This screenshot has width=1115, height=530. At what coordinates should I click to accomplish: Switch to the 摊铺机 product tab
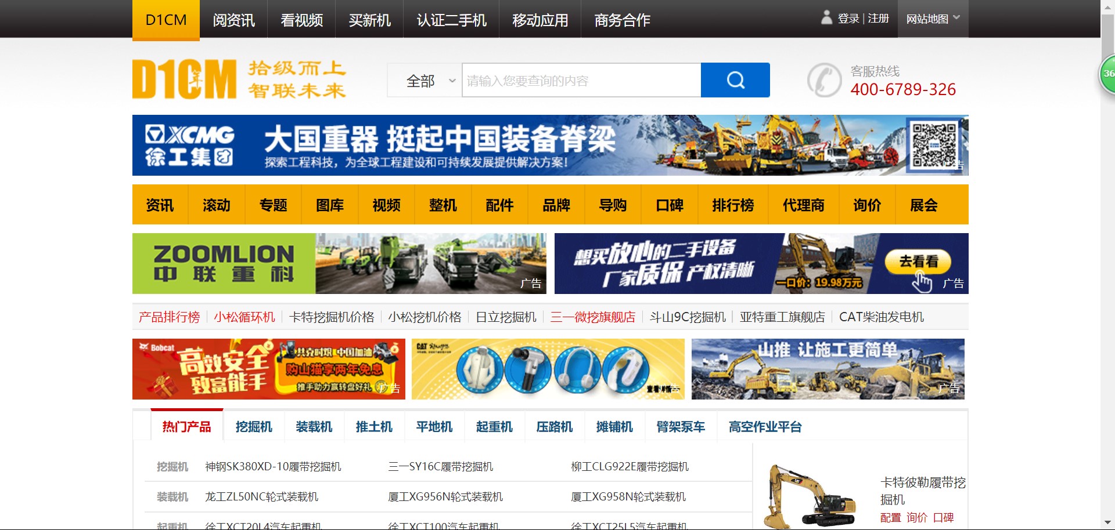(614, 427)
